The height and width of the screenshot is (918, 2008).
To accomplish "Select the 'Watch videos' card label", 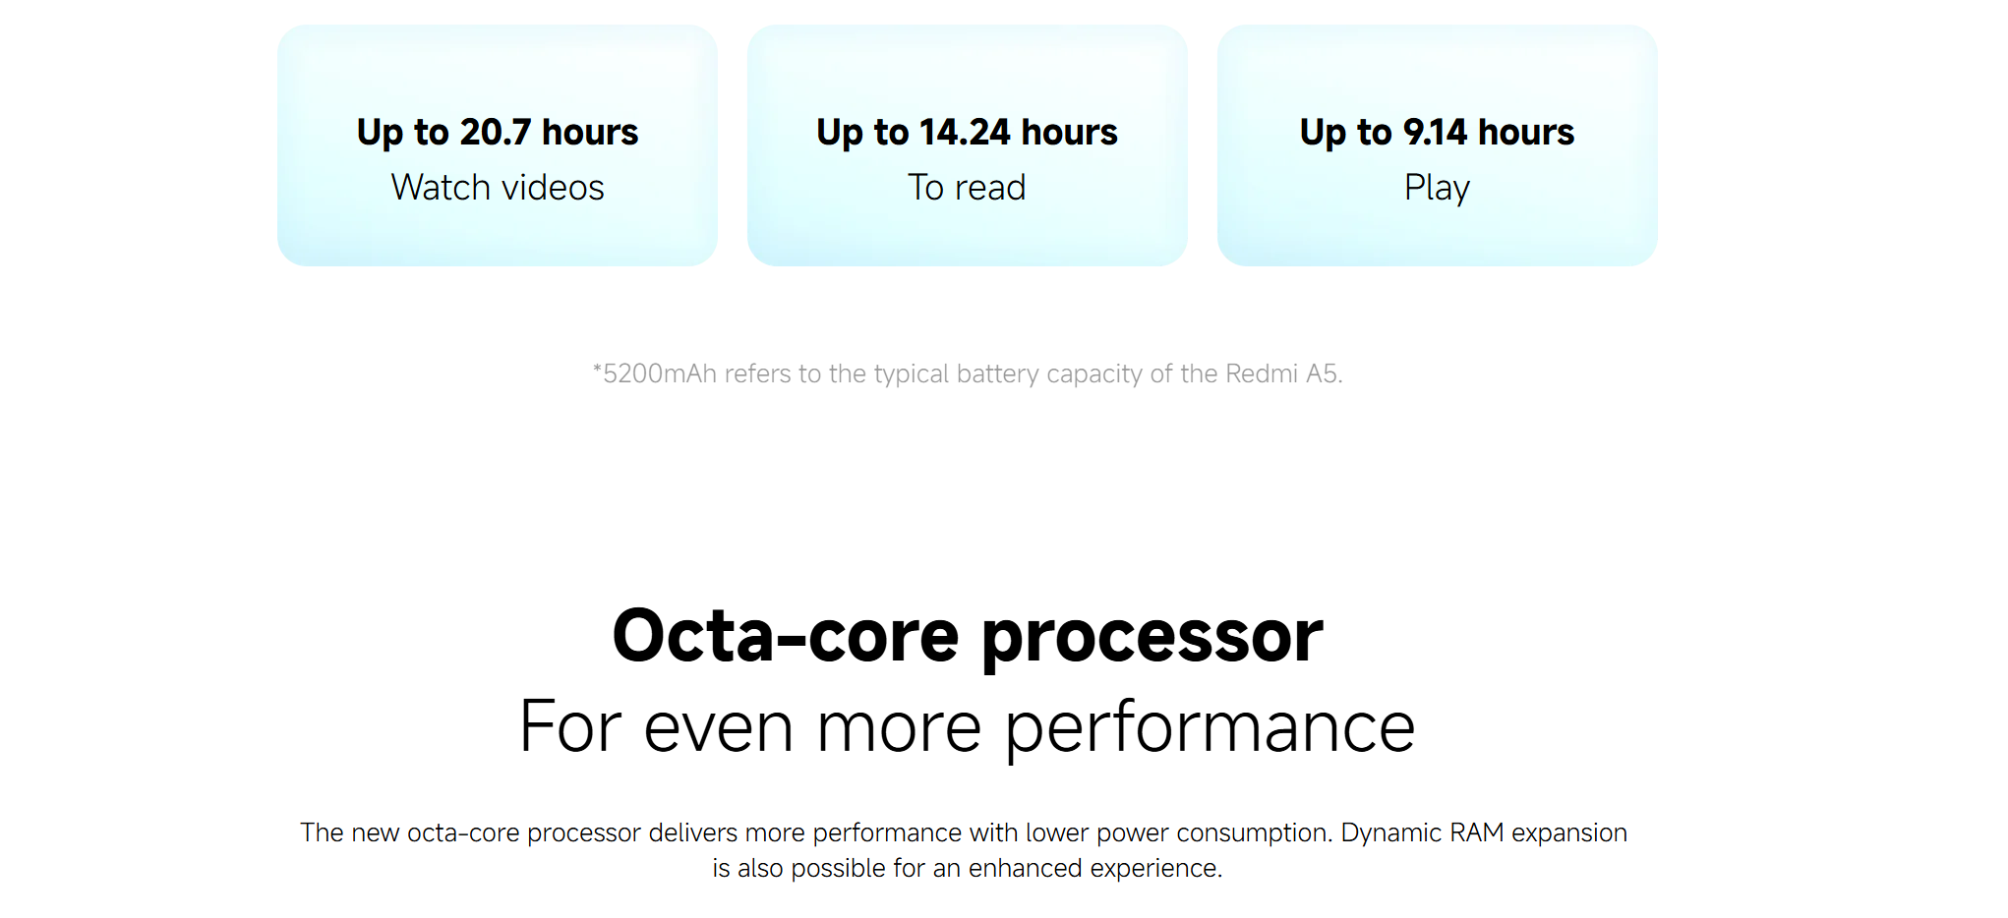I will tap(498, 187).
